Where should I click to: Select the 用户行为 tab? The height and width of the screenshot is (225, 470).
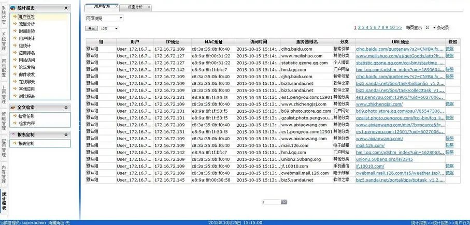pos(102,6)
